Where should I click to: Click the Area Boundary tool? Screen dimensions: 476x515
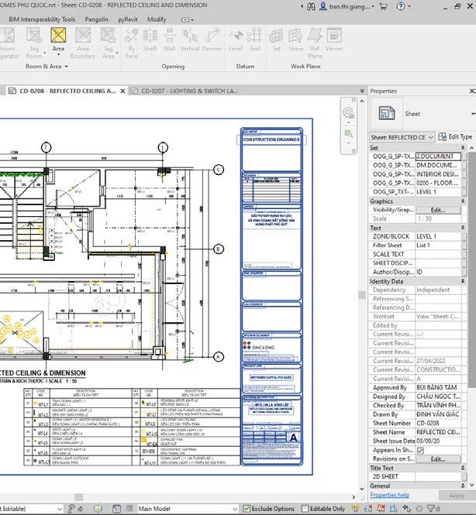pos(82,43)
